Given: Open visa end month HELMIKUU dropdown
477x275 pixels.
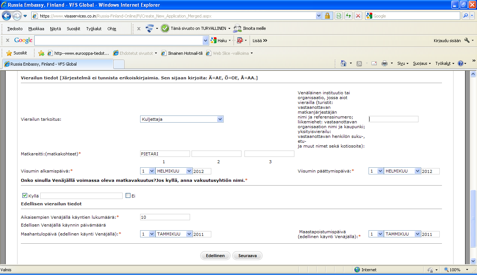Looking at the screenshot, I should point(418,171).
